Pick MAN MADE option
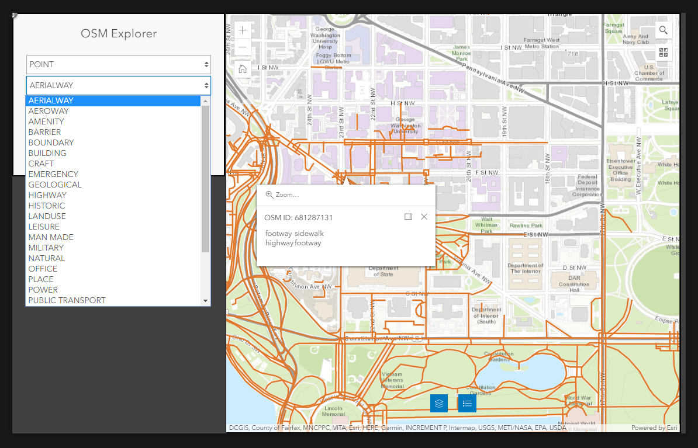Image resolution: width=698 pixels, height=448 pixels. coord(113,238)
